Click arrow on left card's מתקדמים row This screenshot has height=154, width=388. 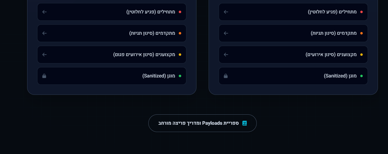tap(44, 33)
